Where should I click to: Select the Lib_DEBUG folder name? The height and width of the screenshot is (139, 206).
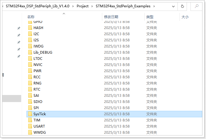click(43, 52)
